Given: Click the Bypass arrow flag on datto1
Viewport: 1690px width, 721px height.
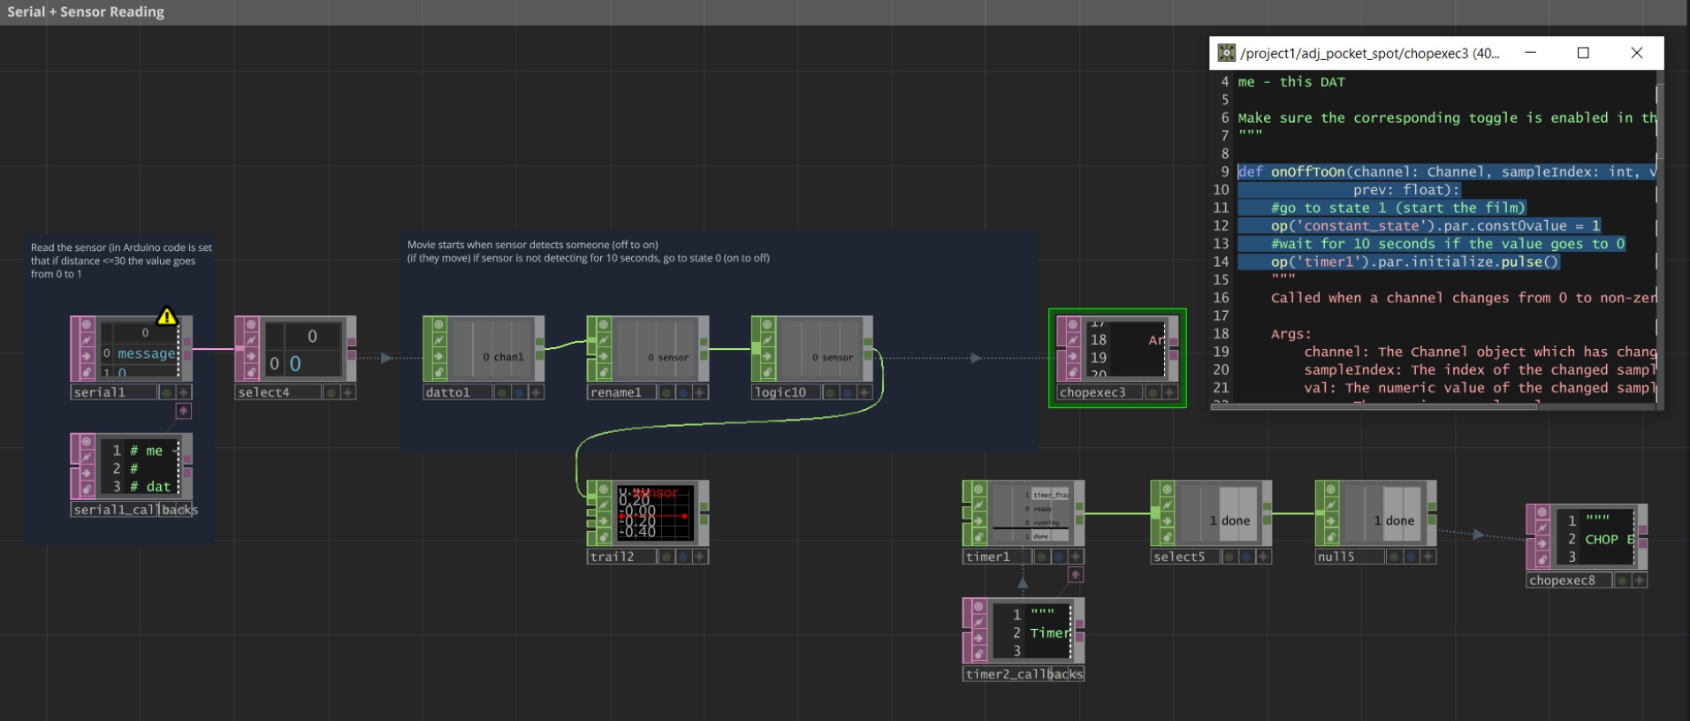Looking at the screenshot, I should tap(439, 356).
